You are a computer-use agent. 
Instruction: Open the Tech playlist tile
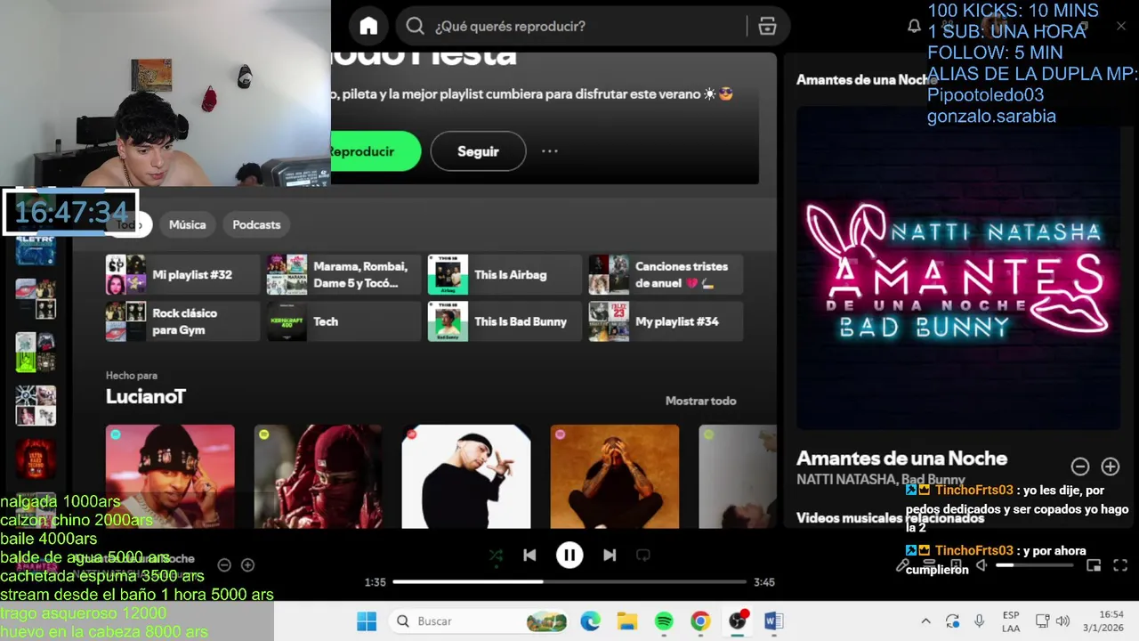pyautogui.click(x=343, y=321)
